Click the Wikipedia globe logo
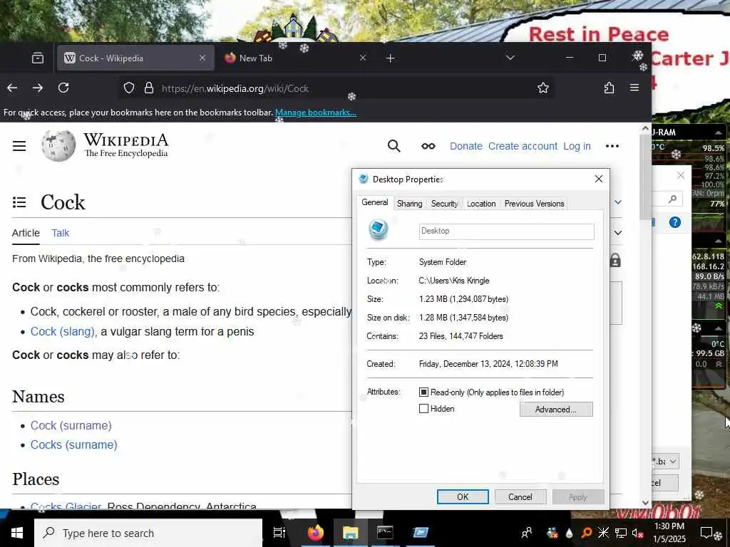The width and height of the screenshot is (730, 547). [58, 145]
